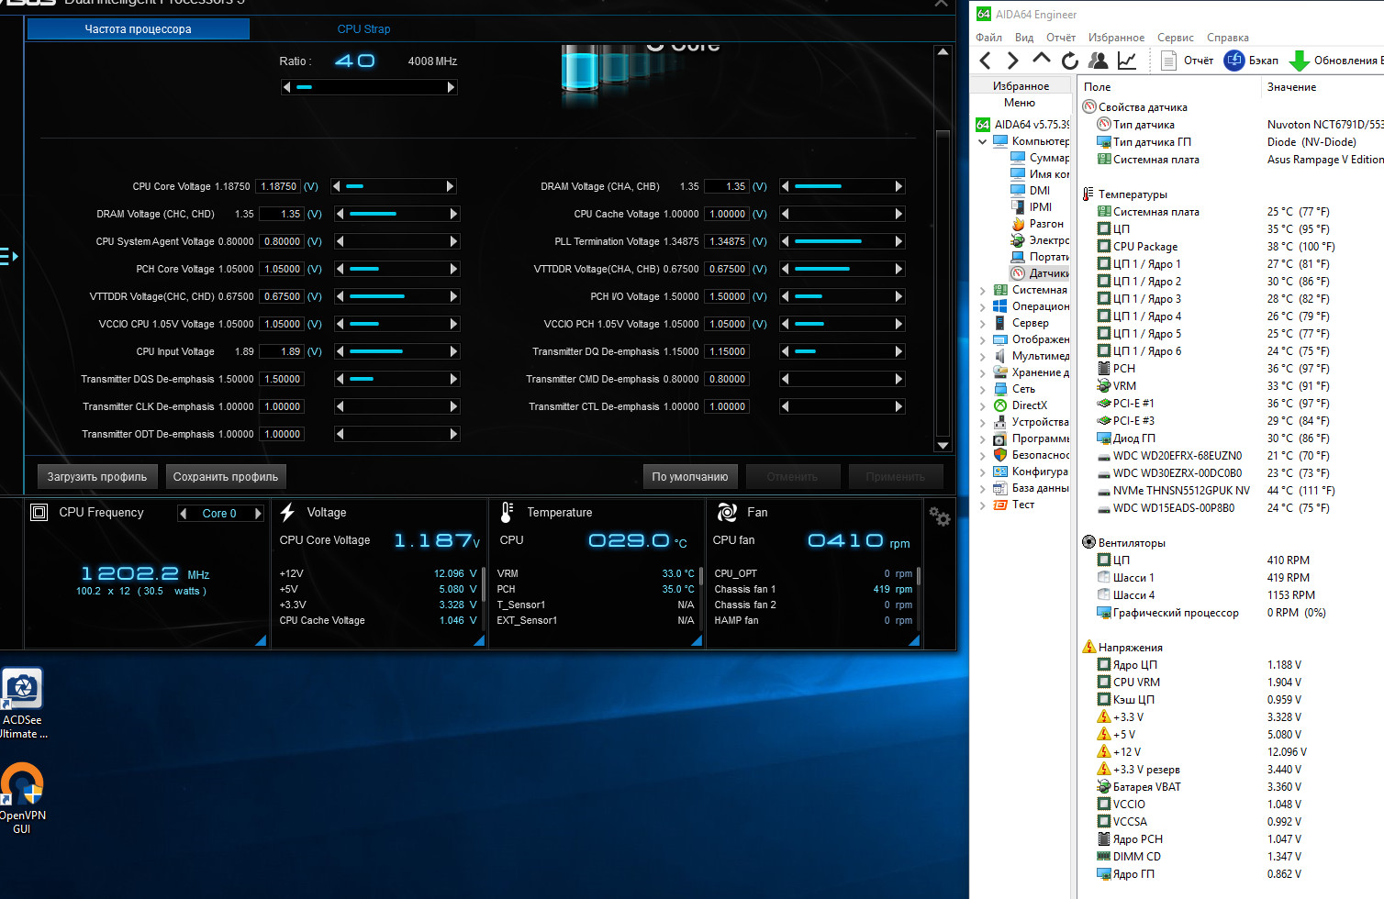Image resolution: width=1384 pixels, height=899 pixels.
Task: Click the AIDA64 refresh icon
Action: coord(1069,61)
